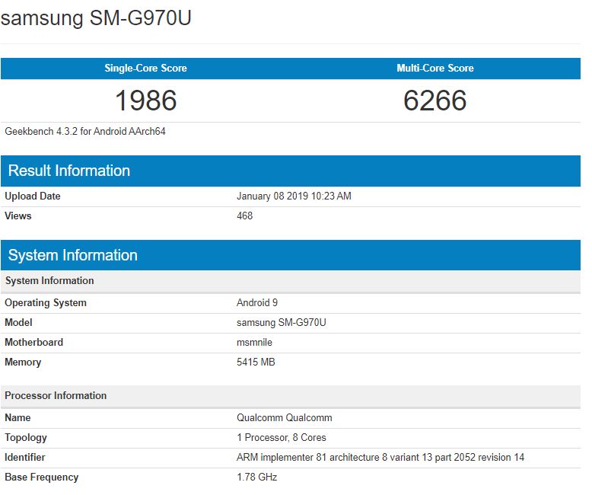This screenshot has width=592, height=495.
Task: Click the Base Frequency label
Action: coord(42,477)
